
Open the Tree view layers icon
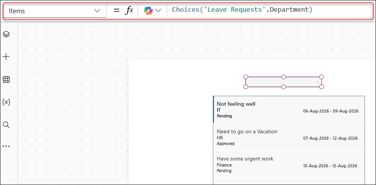tap(6, 34)
